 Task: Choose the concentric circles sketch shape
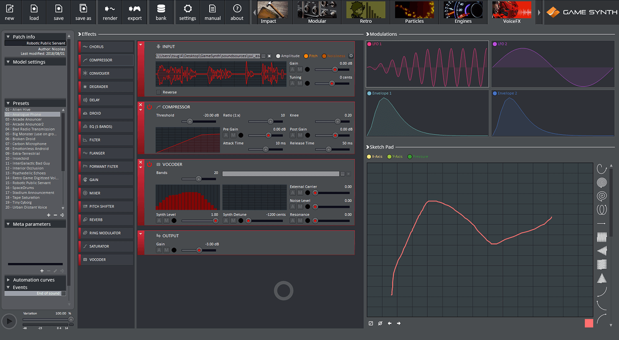602,182
